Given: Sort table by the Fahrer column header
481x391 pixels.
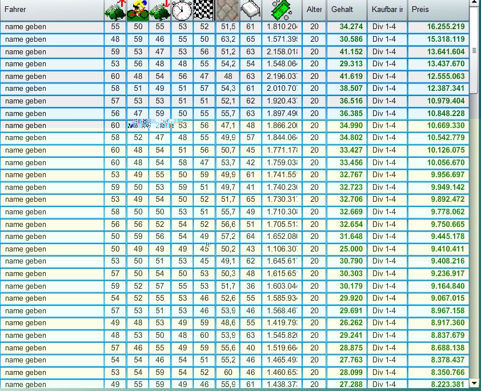Looking at the screenshot, I should pos(51,10).
